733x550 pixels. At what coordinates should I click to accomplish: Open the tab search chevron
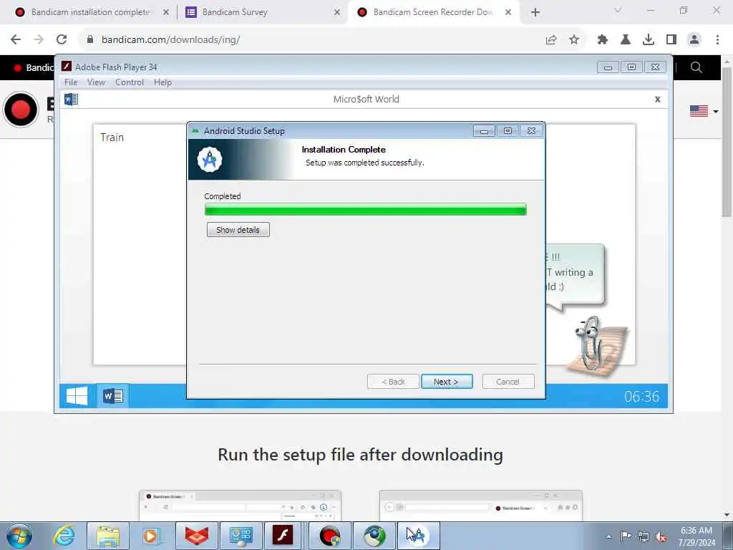618,10
